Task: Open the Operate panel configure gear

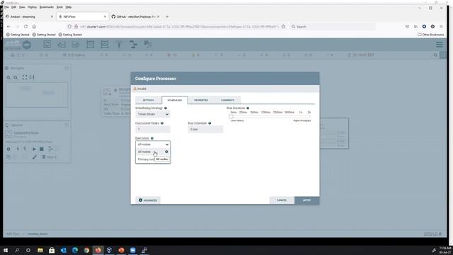Action: coord(8,149)
